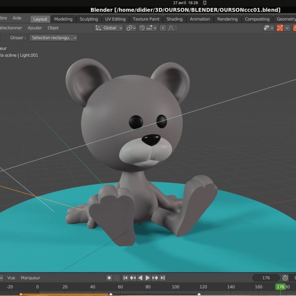Click the current frame field showing 176
296x296 pixels.
(266, 278)
